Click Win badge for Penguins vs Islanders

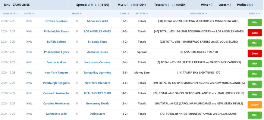tap(255, 84)
